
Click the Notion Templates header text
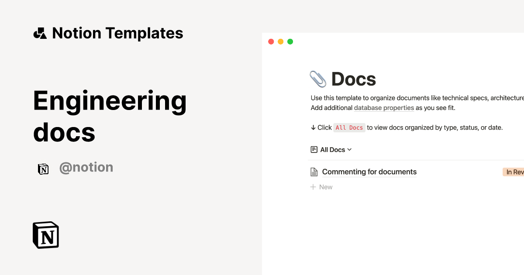[x=117, y=33]
